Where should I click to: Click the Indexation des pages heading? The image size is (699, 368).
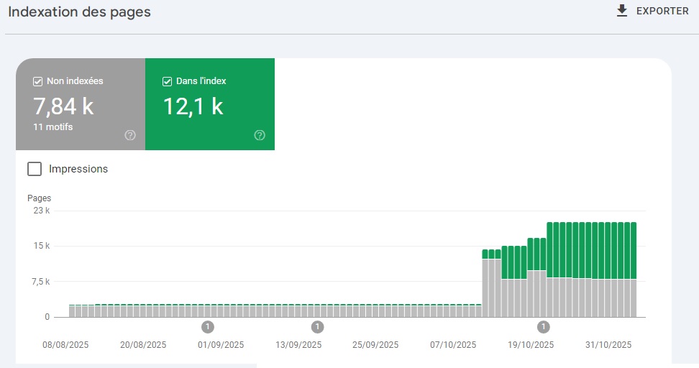pos(79,12)
